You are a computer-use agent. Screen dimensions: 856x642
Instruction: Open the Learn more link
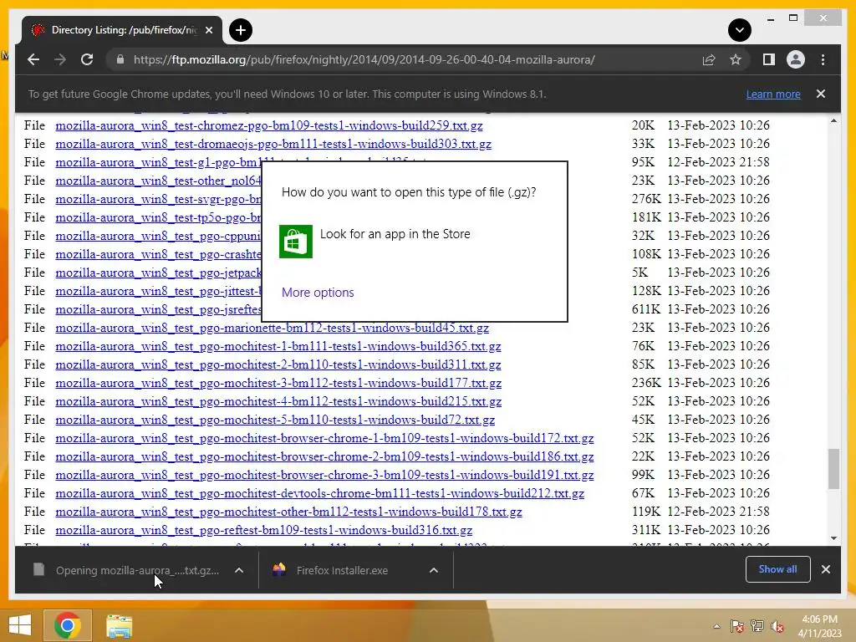[773, 94]
